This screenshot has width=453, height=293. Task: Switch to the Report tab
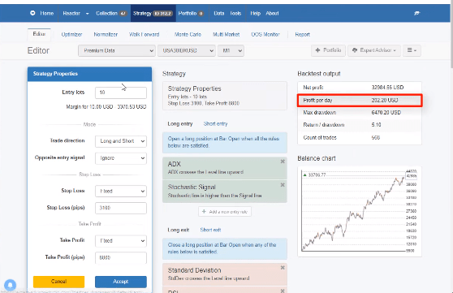click(x=303, y=34)
